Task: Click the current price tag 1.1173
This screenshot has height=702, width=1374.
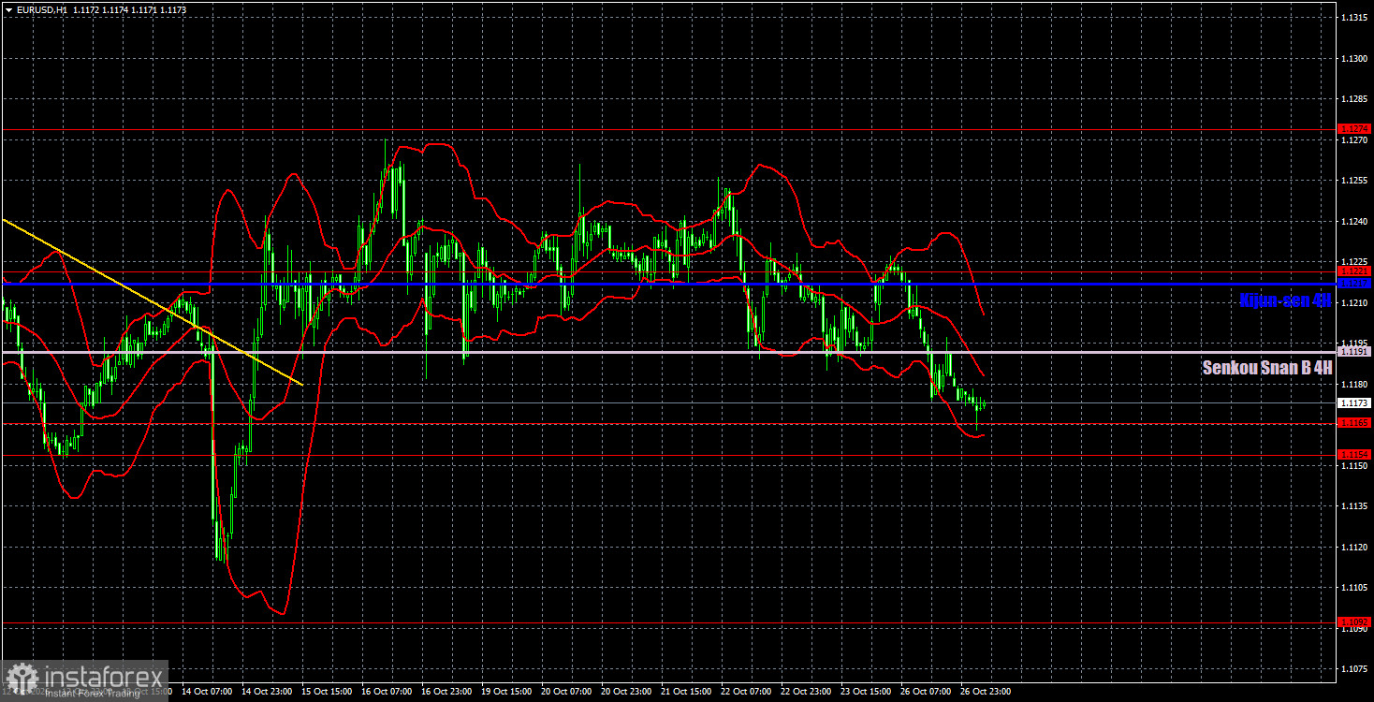Action: pyautogui.click(x=1354, y=402)
